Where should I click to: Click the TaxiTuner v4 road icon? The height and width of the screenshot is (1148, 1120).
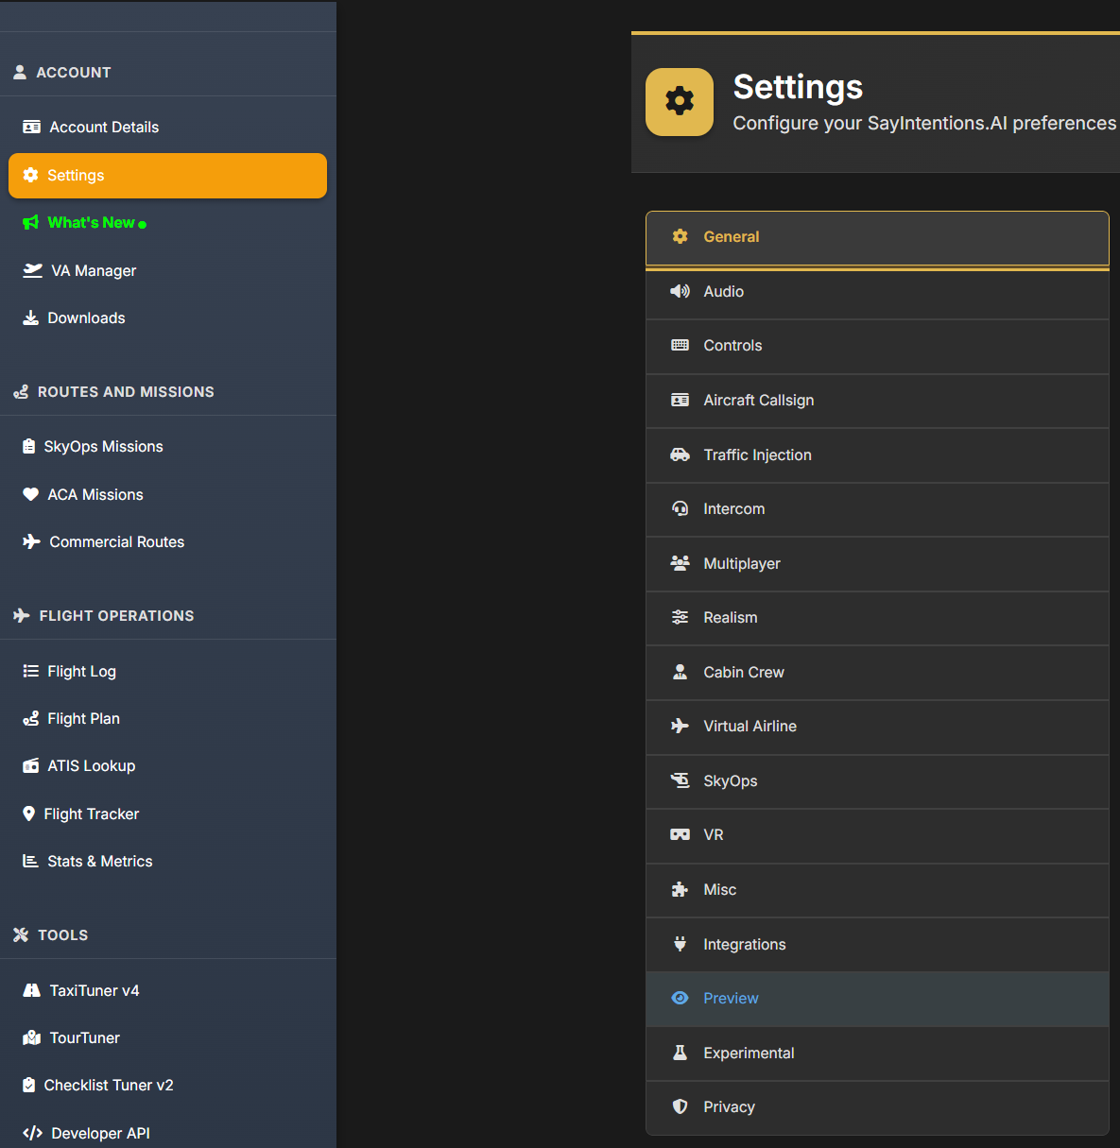tap(32, 990)
